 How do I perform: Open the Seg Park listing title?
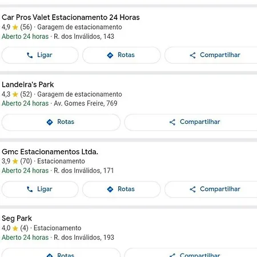click(x=17, y=218)
